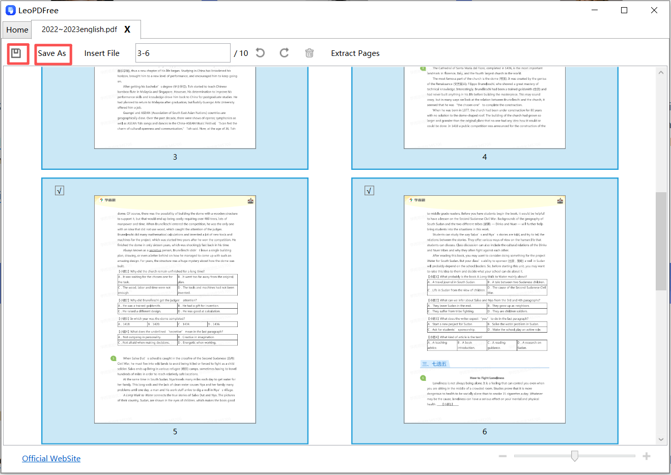The image size is (671, 475).
Task: Zoom out with the minus icon
Action: (502, 456)
